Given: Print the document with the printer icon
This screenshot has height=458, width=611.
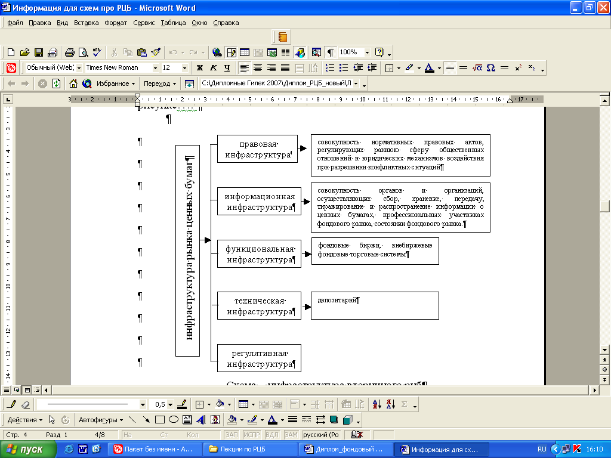Looking at the screenshot, I should [x=70, y=52].
